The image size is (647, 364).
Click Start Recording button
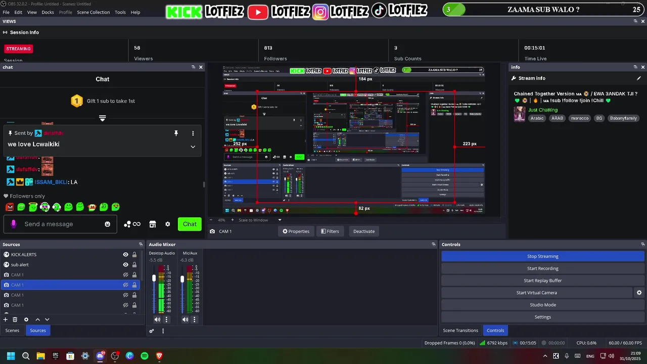[543, 268]
